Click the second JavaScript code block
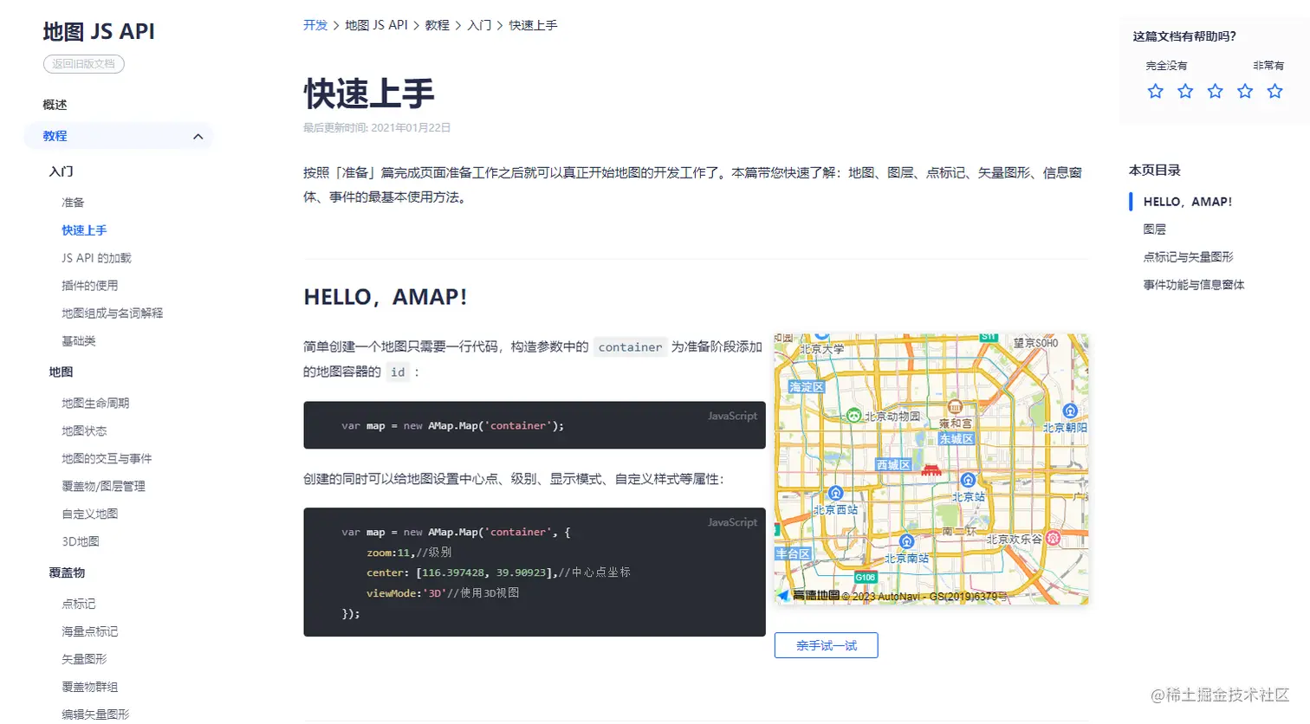This screenshot has height=724, width=1310. coord(535,572)
